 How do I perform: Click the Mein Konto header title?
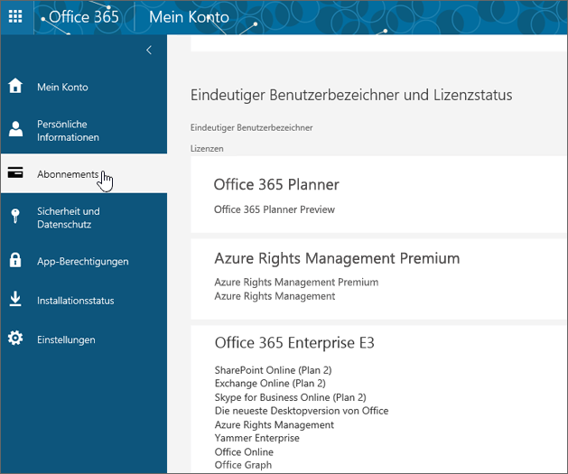(189, 17)
